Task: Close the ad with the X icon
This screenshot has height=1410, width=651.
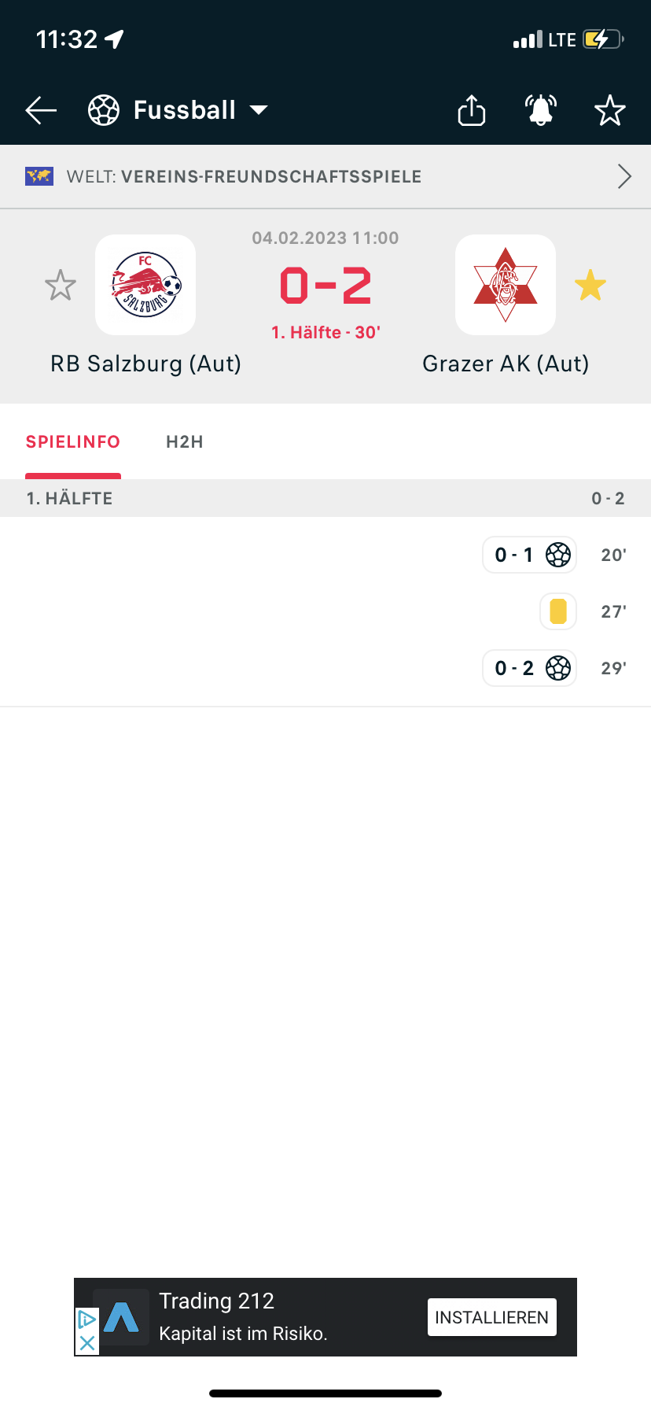Action: (87, 1343)
